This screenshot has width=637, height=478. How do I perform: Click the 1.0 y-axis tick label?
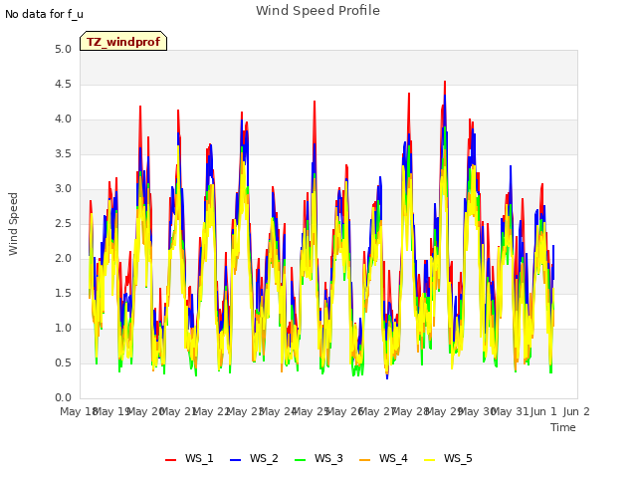click(x=64, y=329)
